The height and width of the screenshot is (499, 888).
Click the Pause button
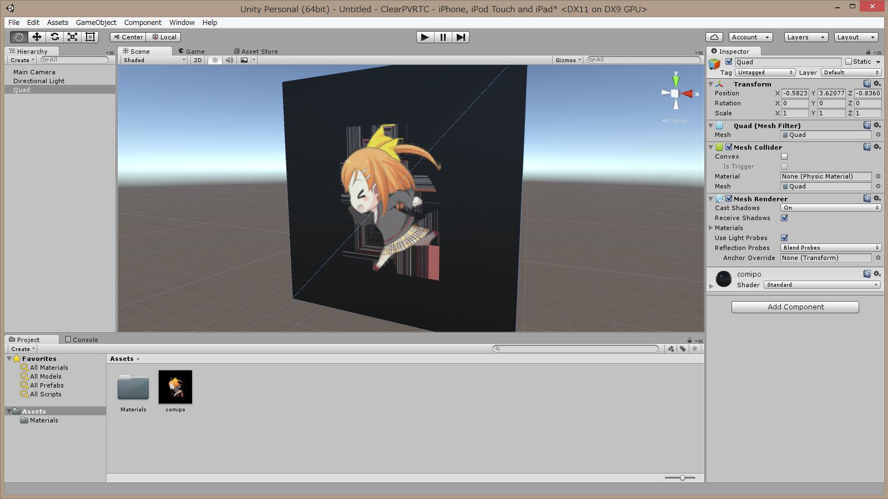pos(443,37)
